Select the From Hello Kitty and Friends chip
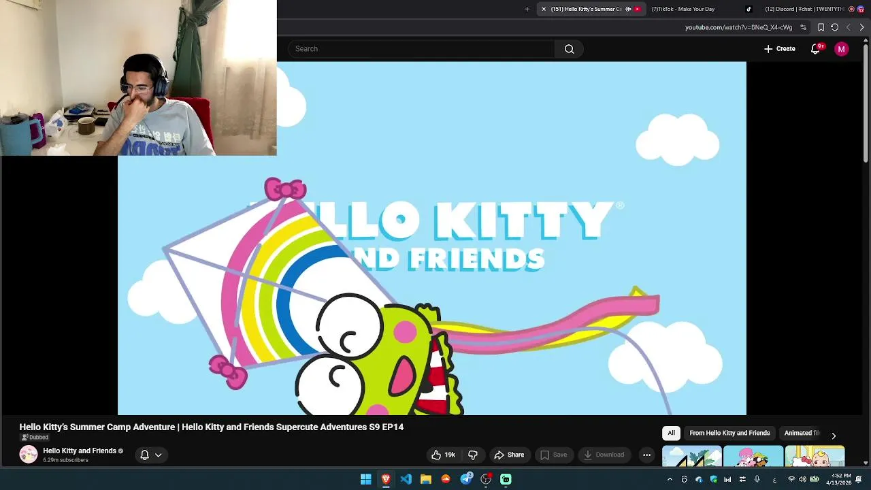 pyautogui.click(x=729, y=433)
